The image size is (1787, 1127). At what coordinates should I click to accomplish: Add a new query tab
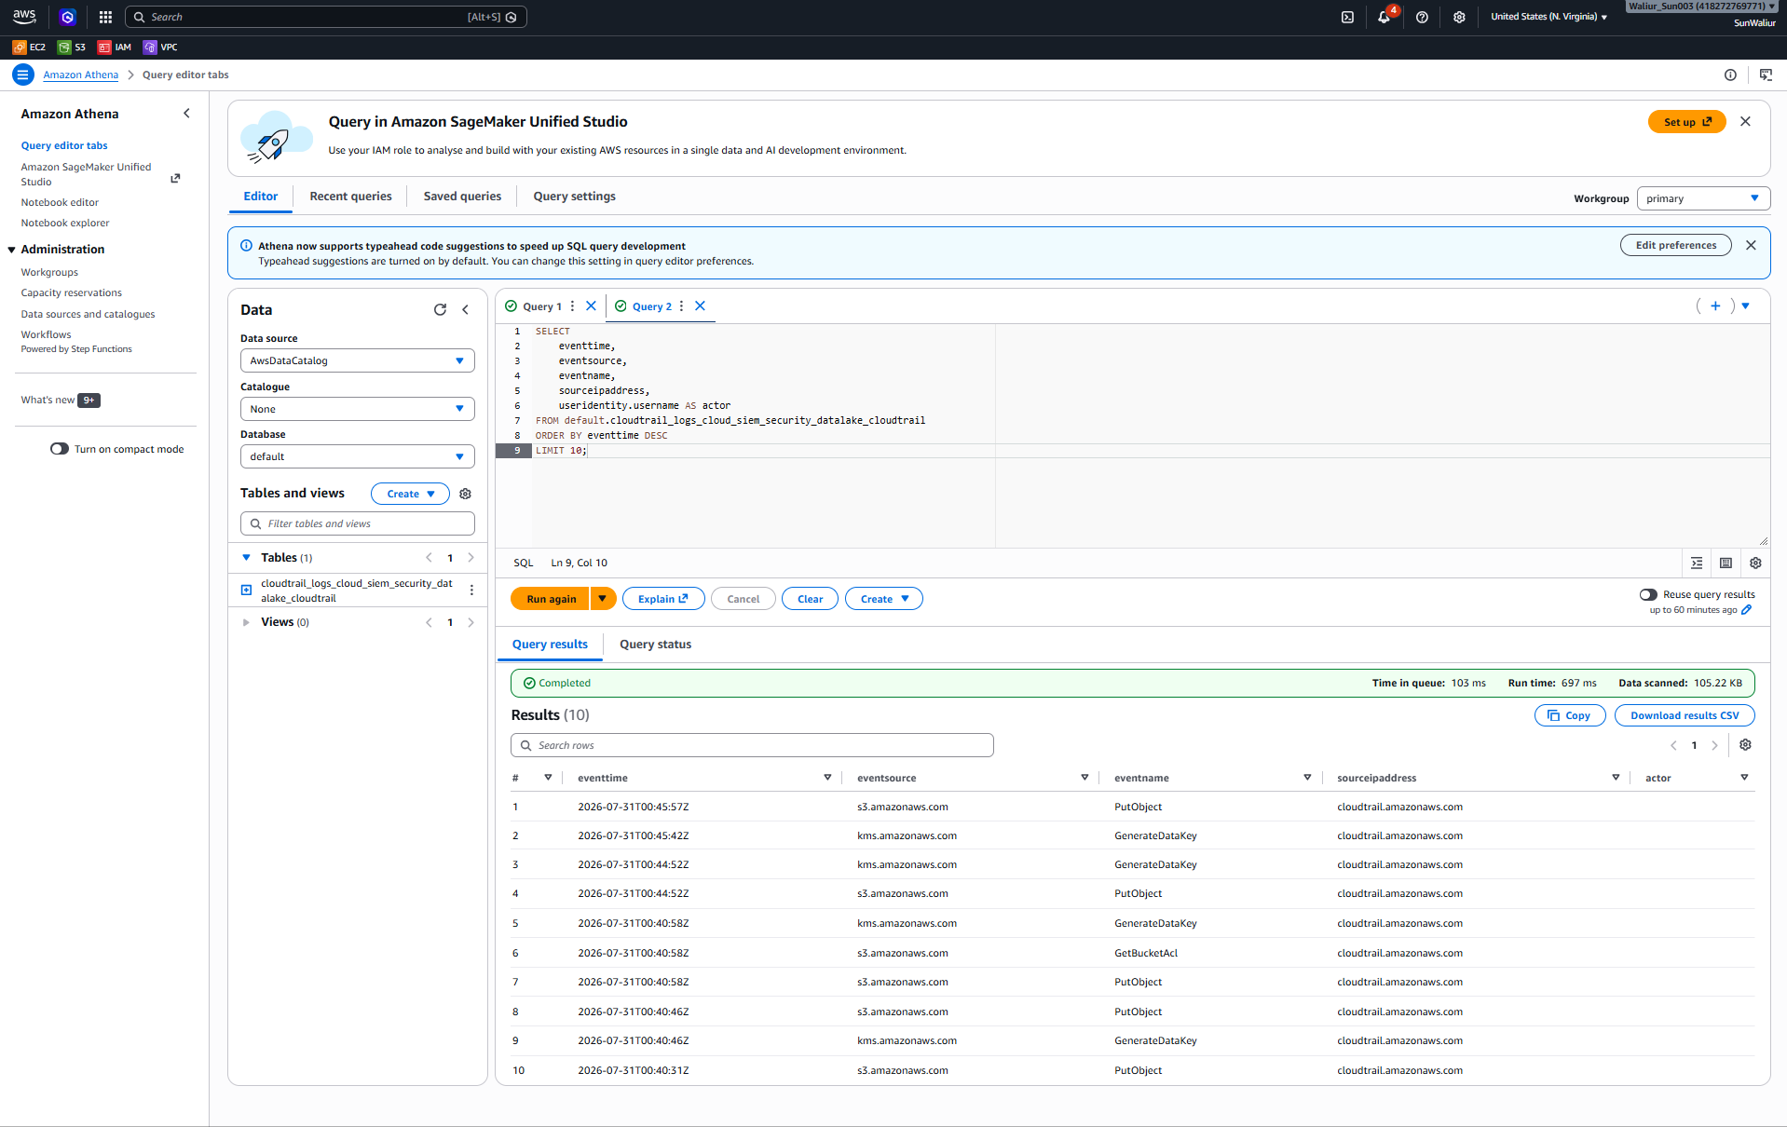point(1715,306)
